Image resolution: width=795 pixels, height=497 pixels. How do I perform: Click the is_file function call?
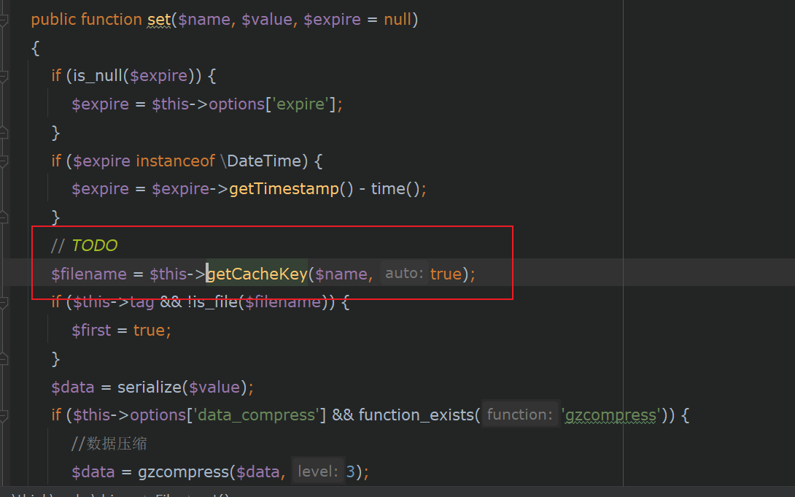tap(217, 302)
